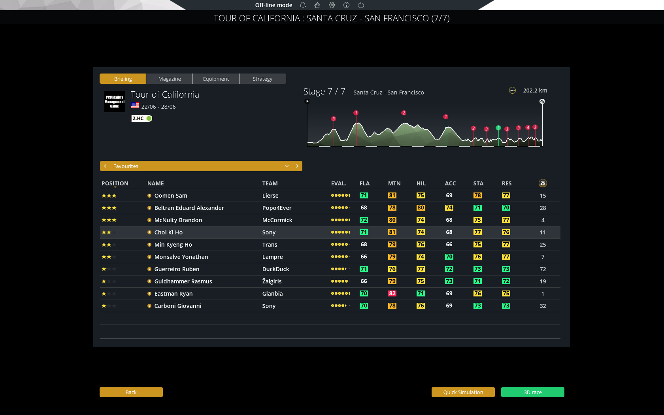Screen dimensions: 664x415
Task: Go to previous list with left chevron
Action: tap(105, 166)
